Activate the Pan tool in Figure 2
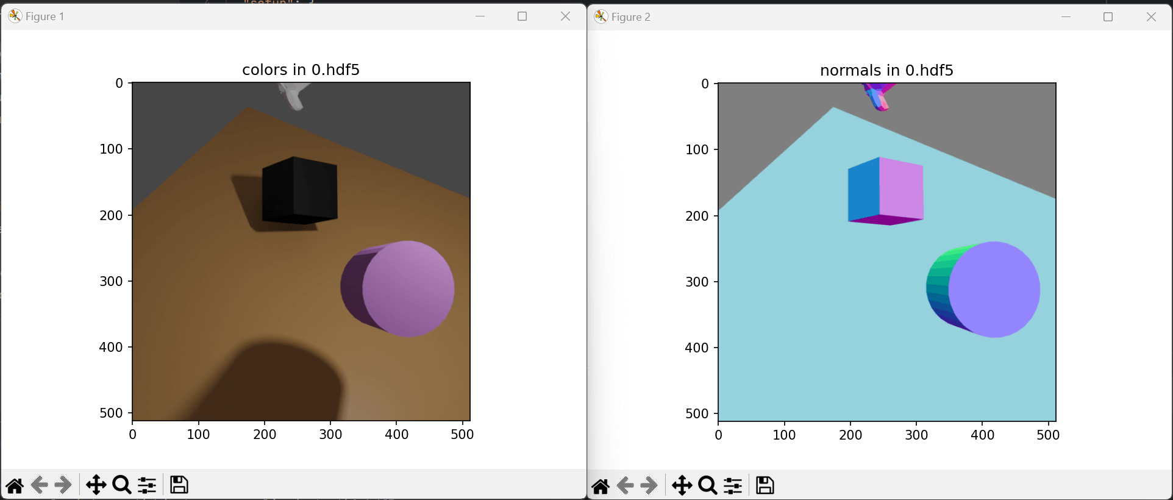 682,486
